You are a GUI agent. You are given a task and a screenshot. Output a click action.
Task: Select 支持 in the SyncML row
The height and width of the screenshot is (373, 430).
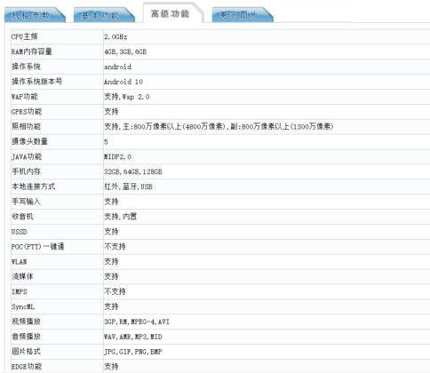pyautogui.click(x=111, y=306)
